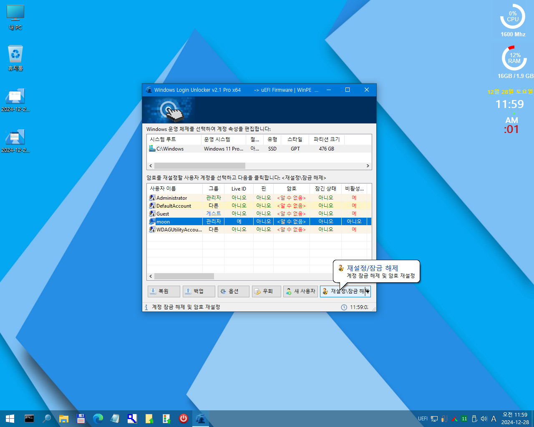Click the status bar clock icon
The image size is (534, 427).
coord(344,307)
